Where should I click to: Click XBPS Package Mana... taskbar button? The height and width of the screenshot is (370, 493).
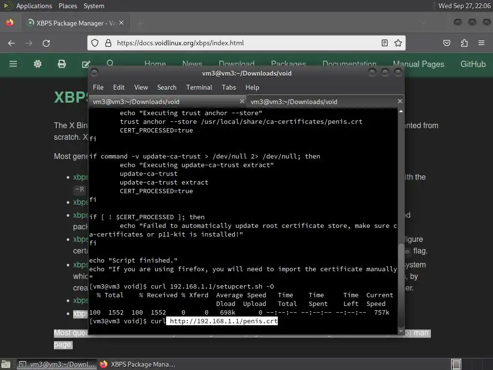(137, 364)
